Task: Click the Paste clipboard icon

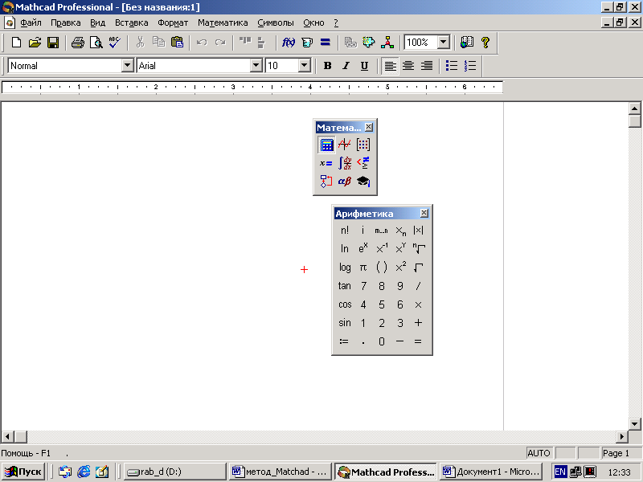Action: point(177,43)
